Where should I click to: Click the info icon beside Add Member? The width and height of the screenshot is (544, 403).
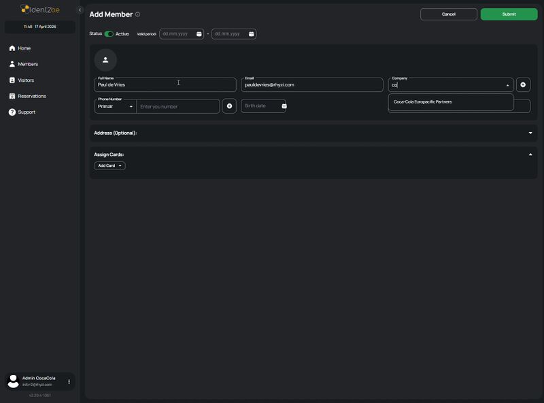[x=138, y=14]
